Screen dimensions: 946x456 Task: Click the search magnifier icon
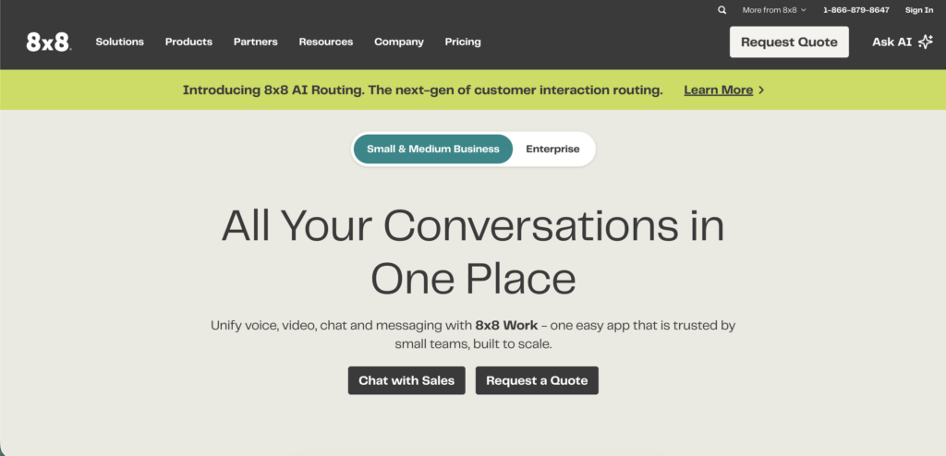tap(722, 10)
